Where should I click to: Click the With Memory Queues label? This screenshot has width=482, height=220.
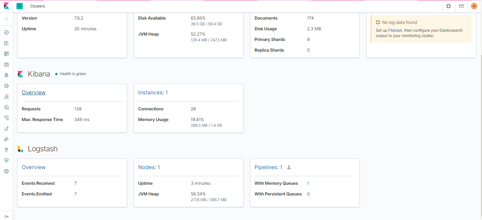(x=276, y=183)
